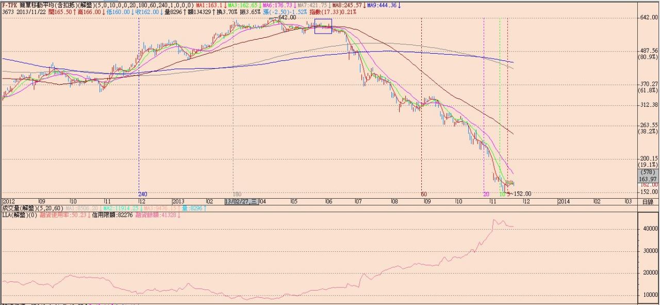Click the highlighted 13/02/27 date marker
This screenshot has height=305, width=660.
click(241, 202)
